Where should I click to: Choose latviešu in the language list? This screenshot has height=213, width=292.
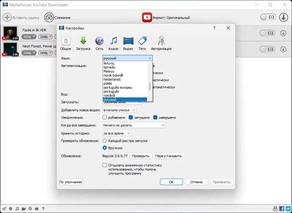[125, 67]
